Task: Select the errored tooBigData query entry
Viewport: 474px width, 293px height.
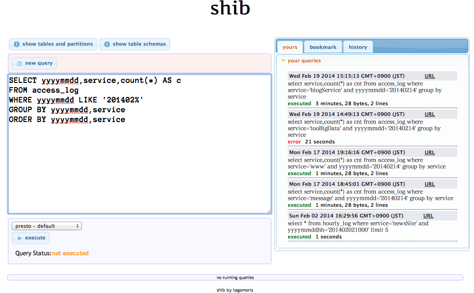Action: click(x=364, y=128)
